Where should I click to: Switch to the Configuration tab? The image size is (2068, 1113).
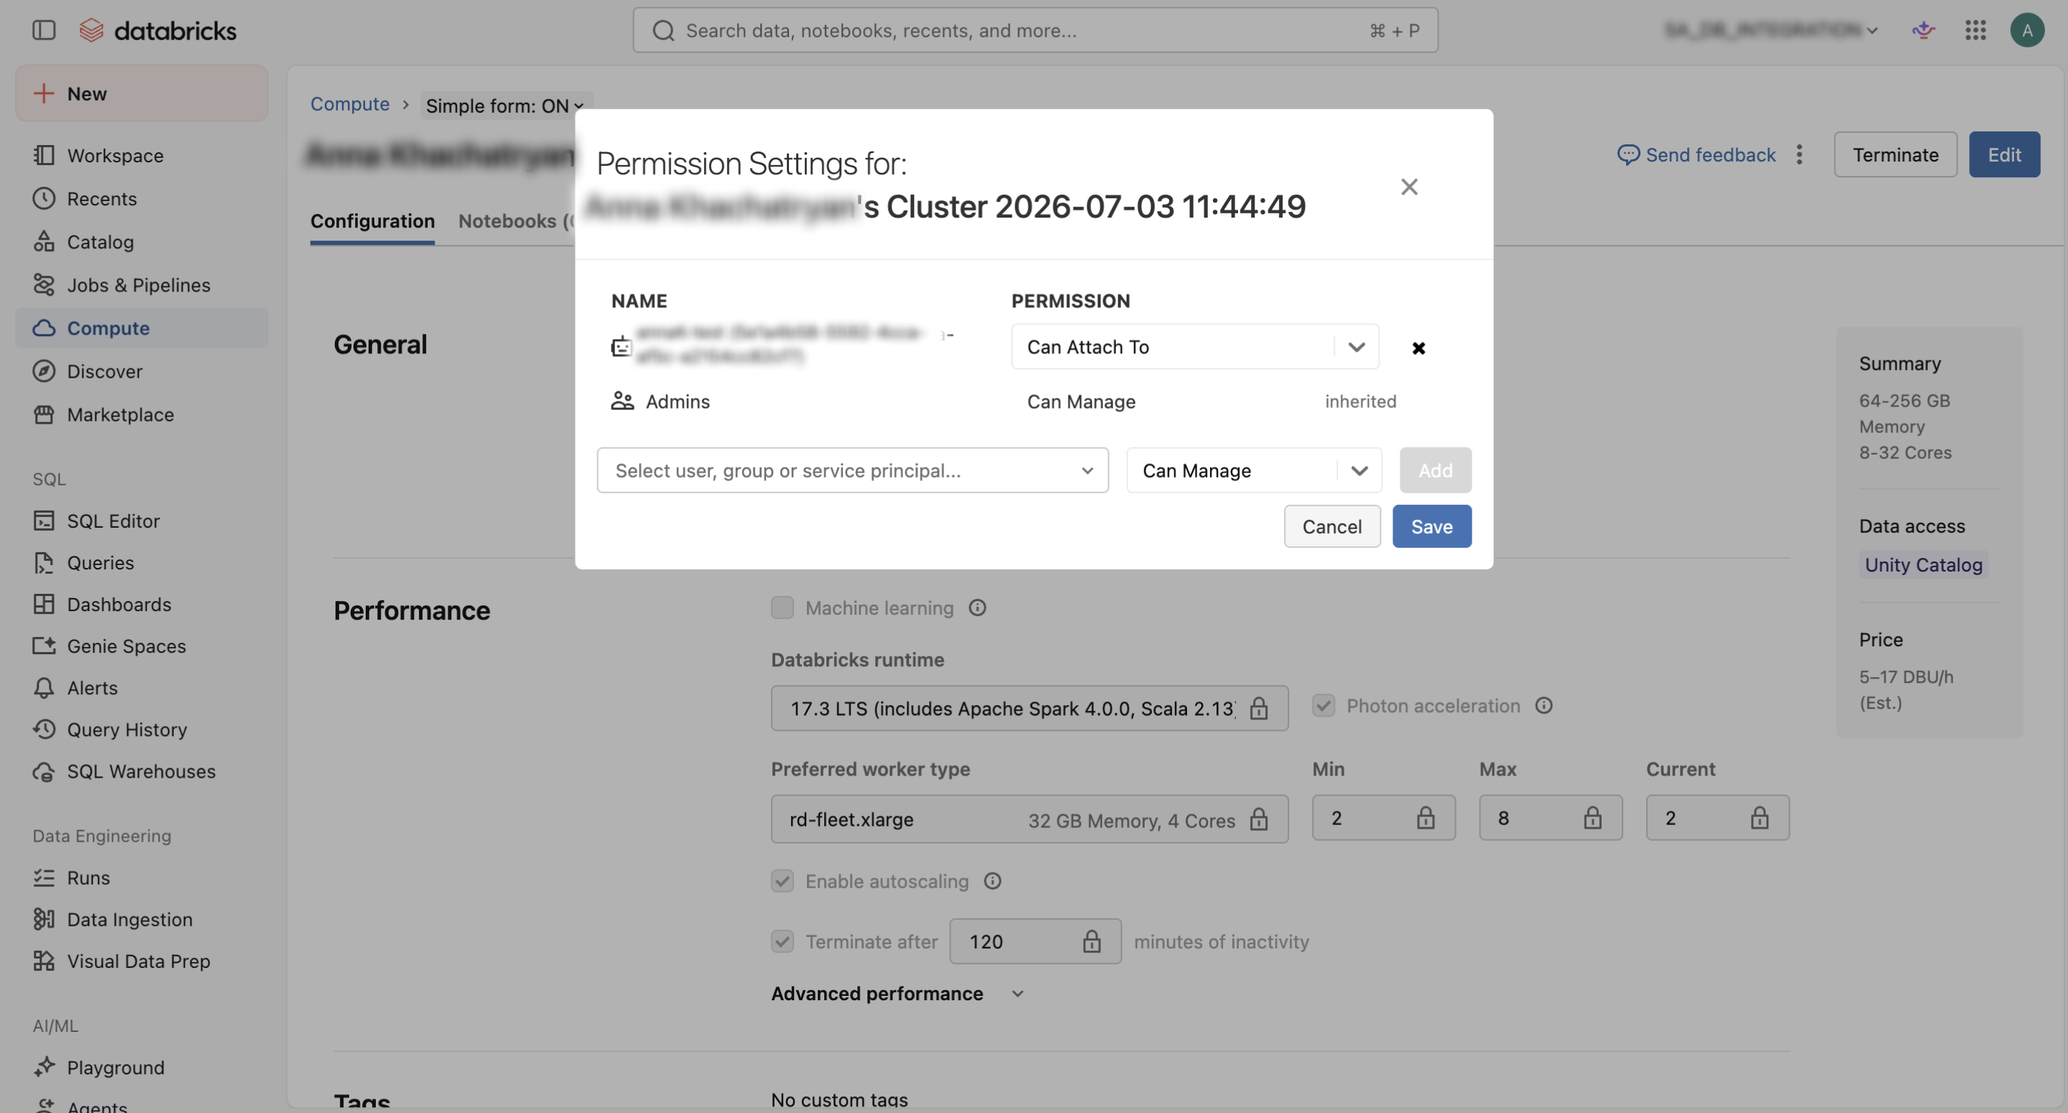[372, 220]
